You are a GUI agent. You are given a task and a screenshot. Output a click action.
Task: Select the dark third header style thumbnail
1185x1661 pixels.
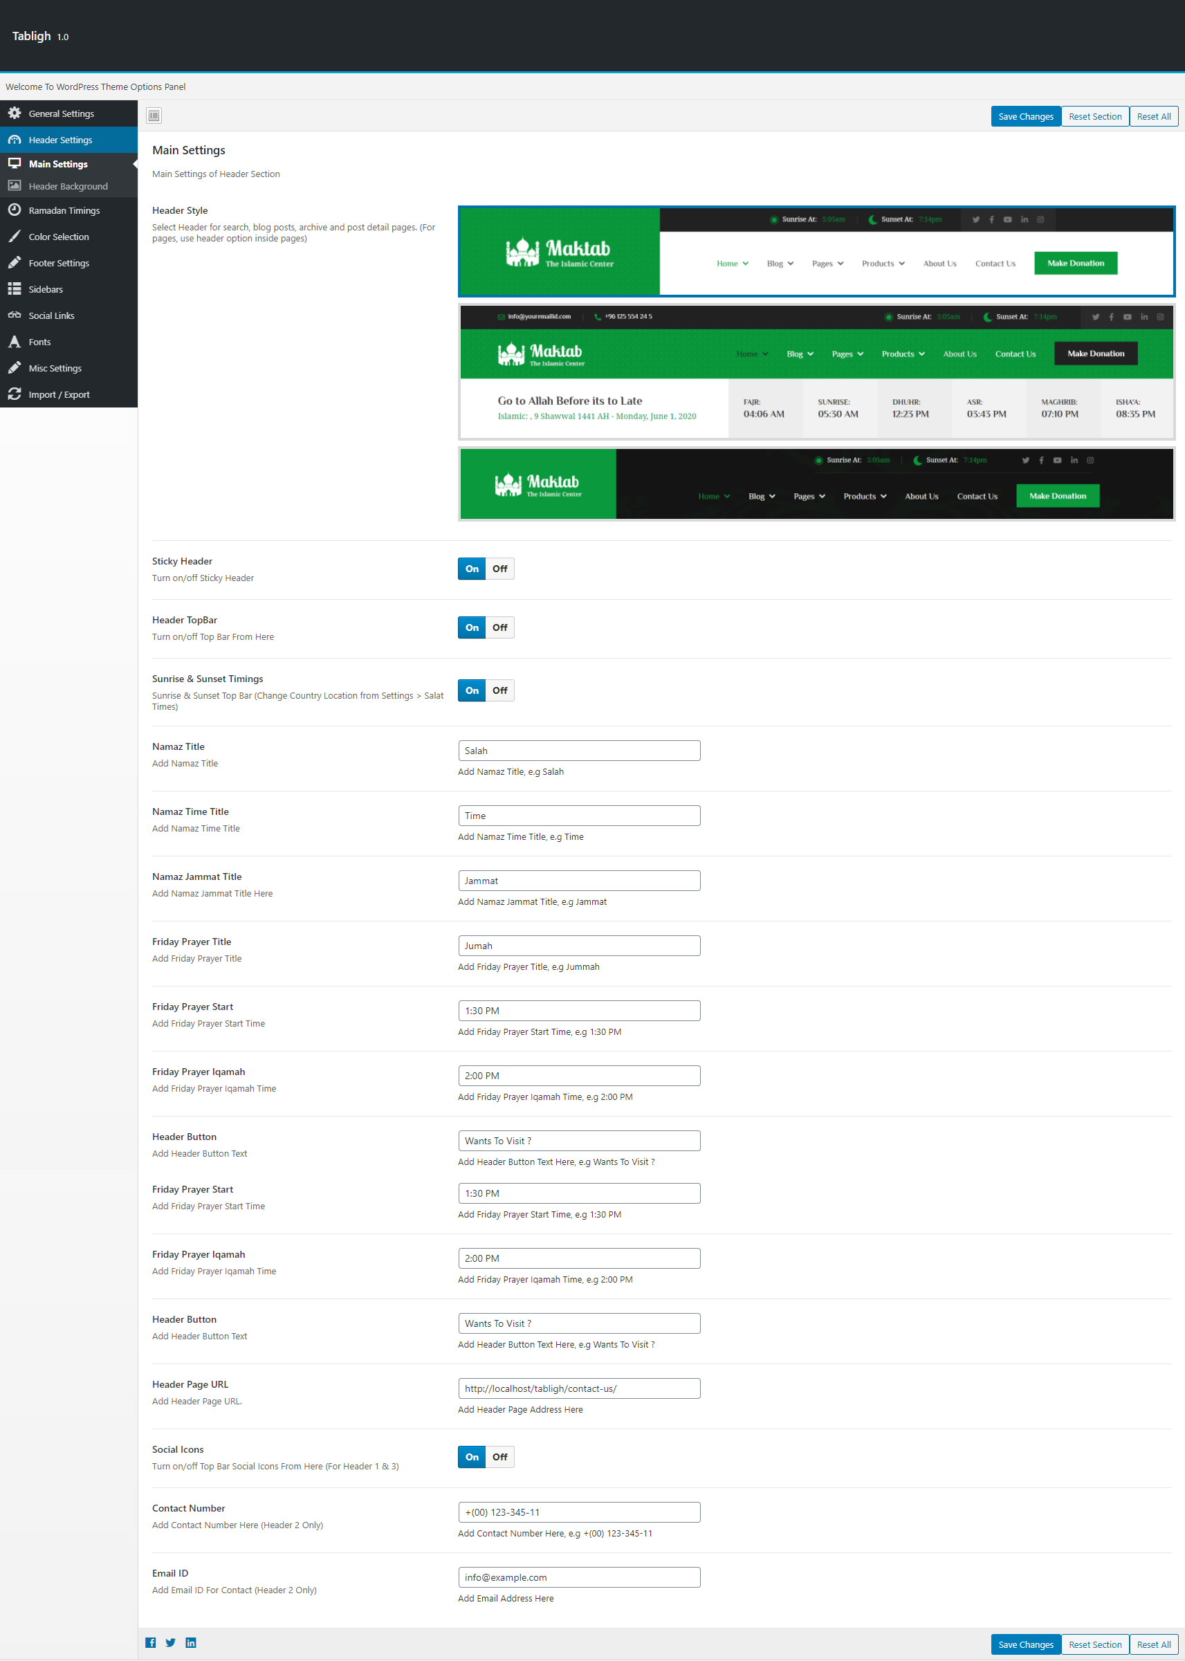(x=816, y=484)
